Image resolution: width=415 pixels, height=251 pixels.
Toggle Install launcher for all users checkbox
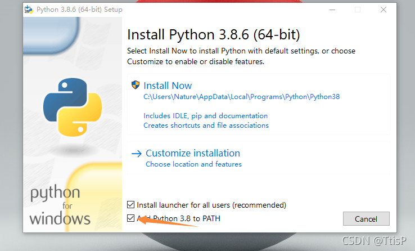click(131, 205)
